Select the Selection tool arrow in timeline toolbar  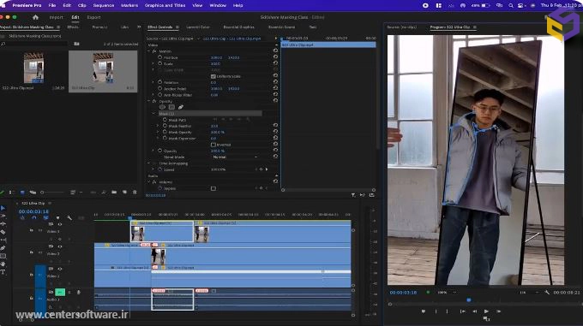coord(3,208)
